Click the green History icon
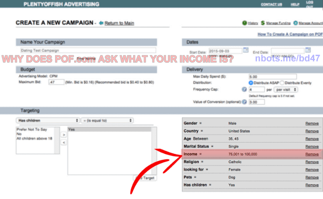 [x=245, y=23]
